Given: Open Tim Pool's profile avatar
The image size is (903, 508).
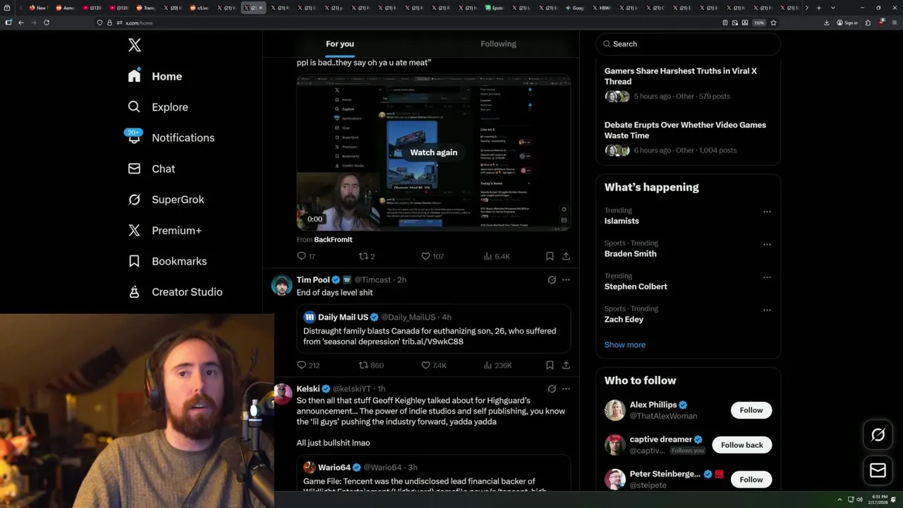Looking at the screenshot, I should pos(281,285).
